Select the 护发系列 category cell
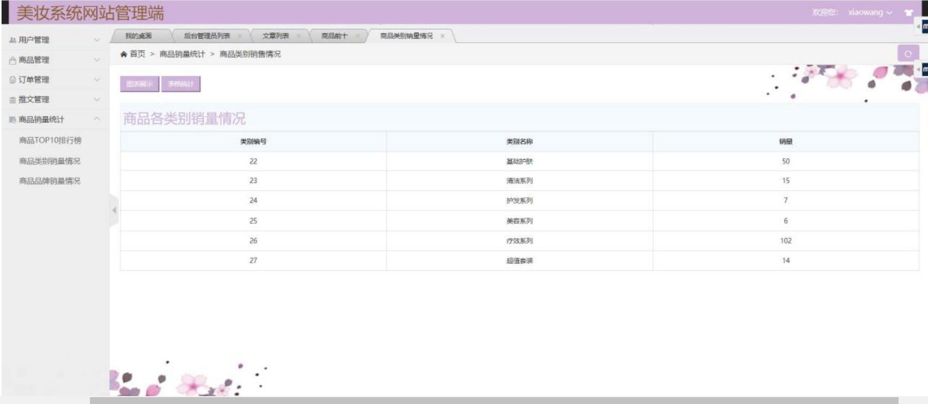The image size is (928, 404). point(519,201)
